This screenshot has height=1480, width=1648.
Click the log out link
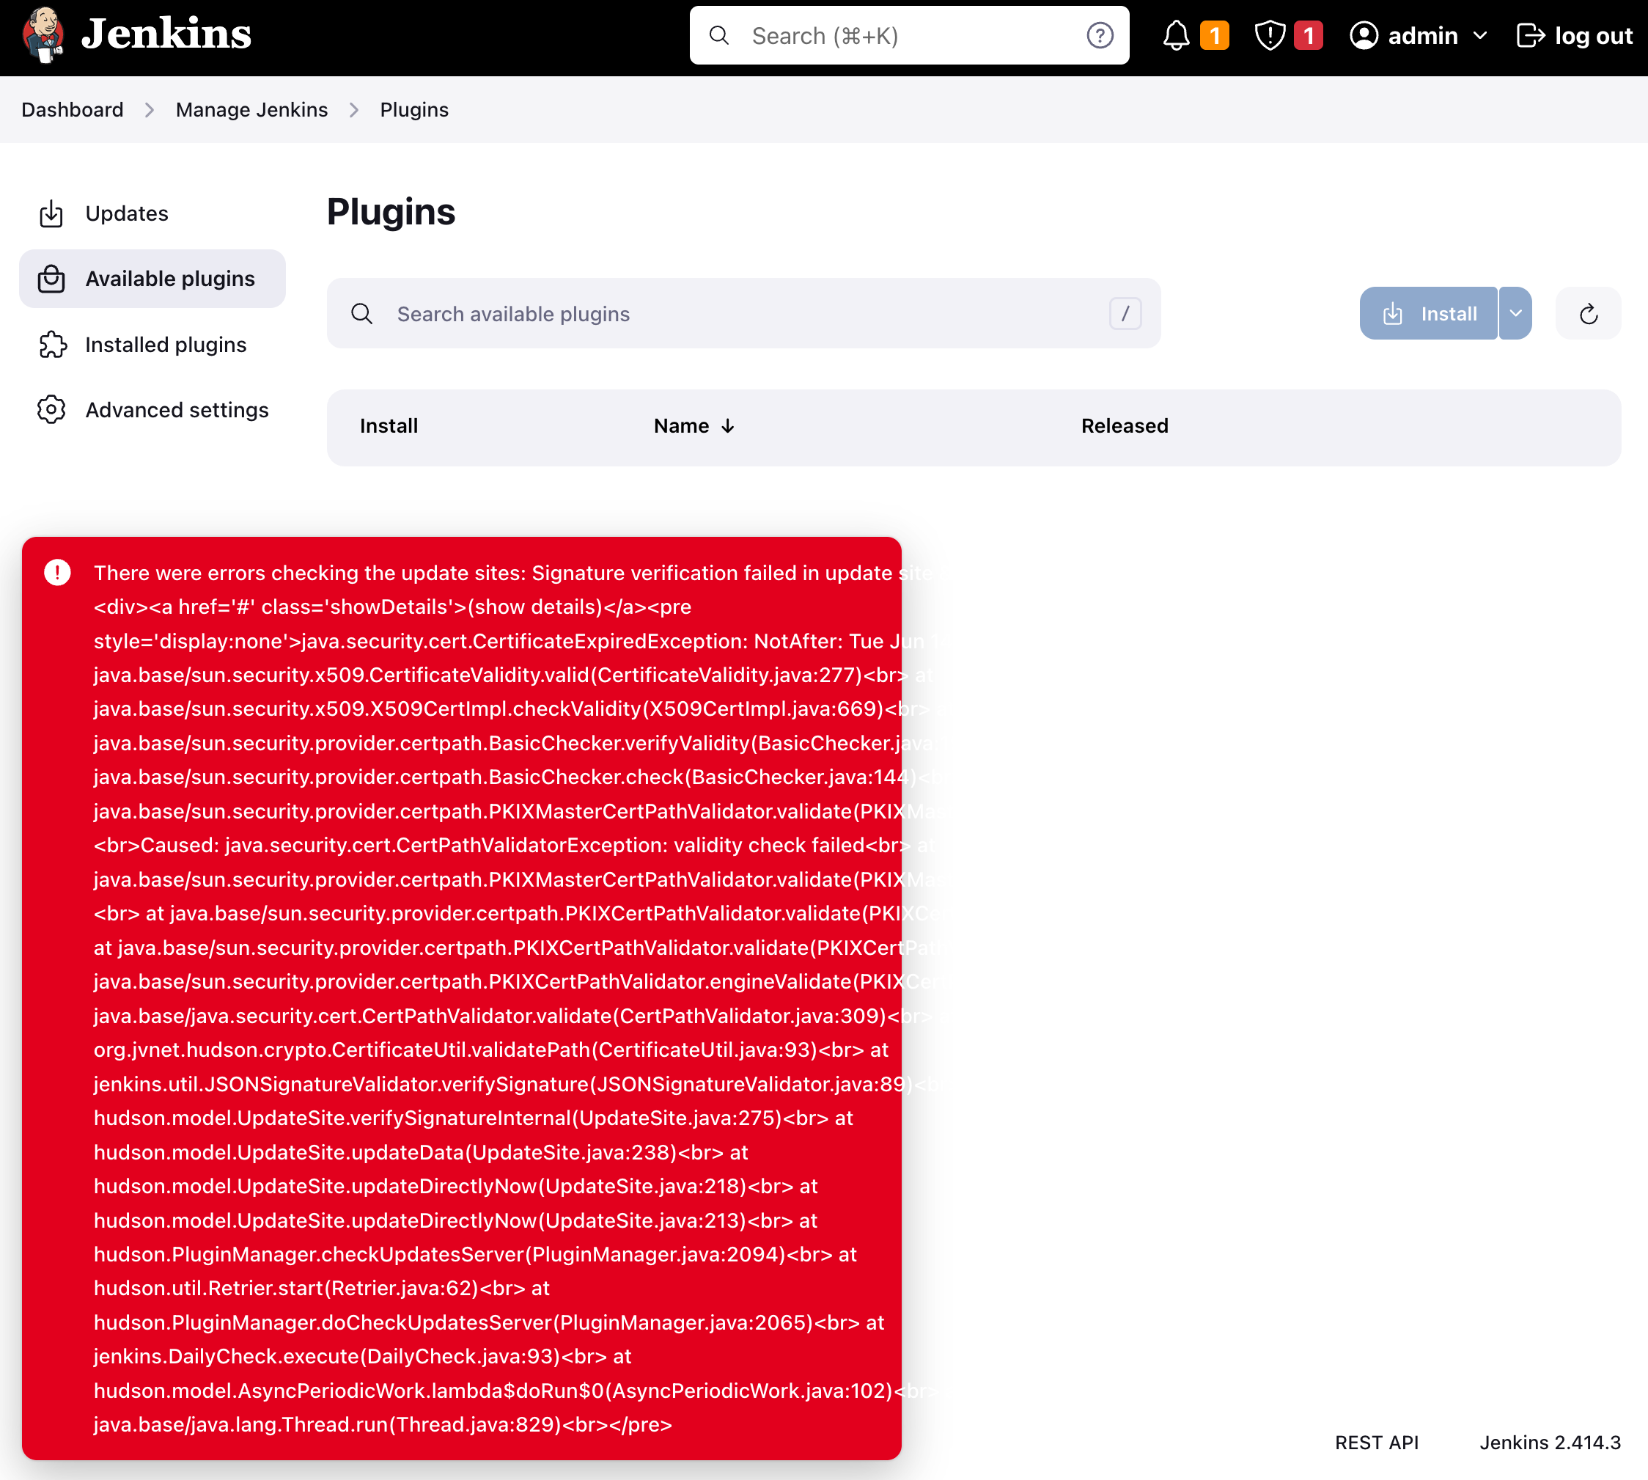1575,36
